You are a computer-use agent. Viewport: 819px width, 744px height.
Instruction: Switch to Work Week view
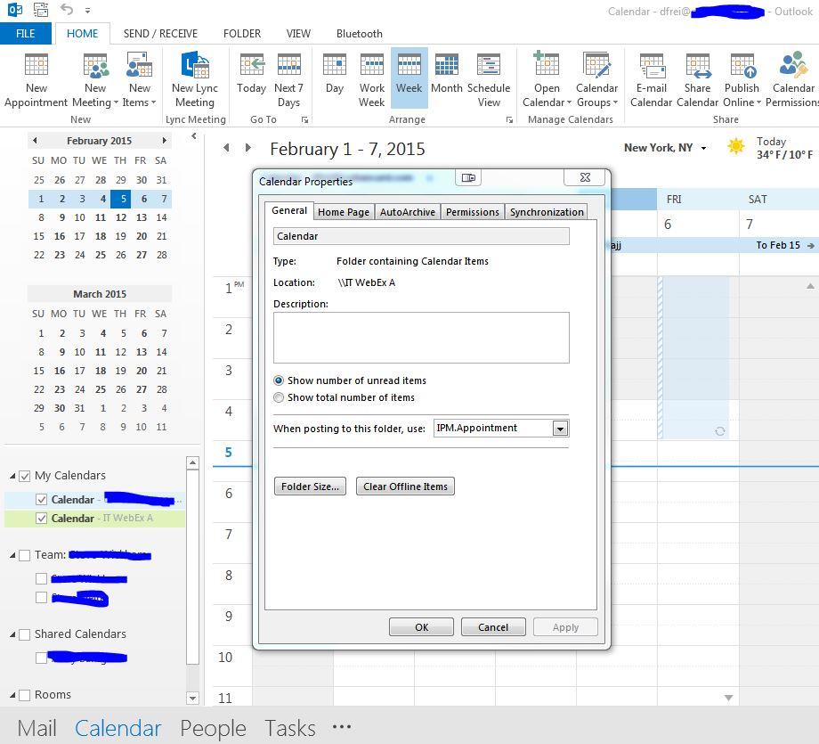(x=372, y=79)
